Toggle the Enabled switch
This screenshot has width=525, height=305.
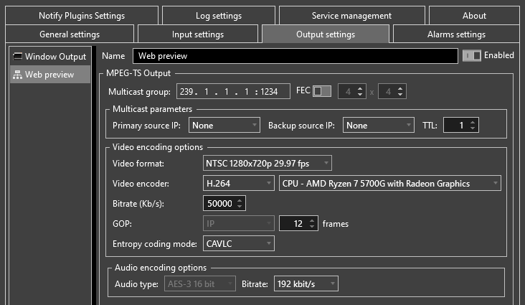click(472, 55)
